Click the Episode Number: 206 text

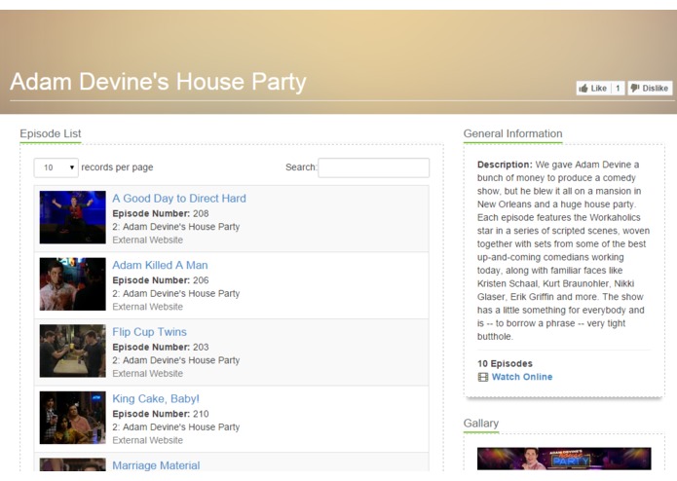tap(161, 280)
